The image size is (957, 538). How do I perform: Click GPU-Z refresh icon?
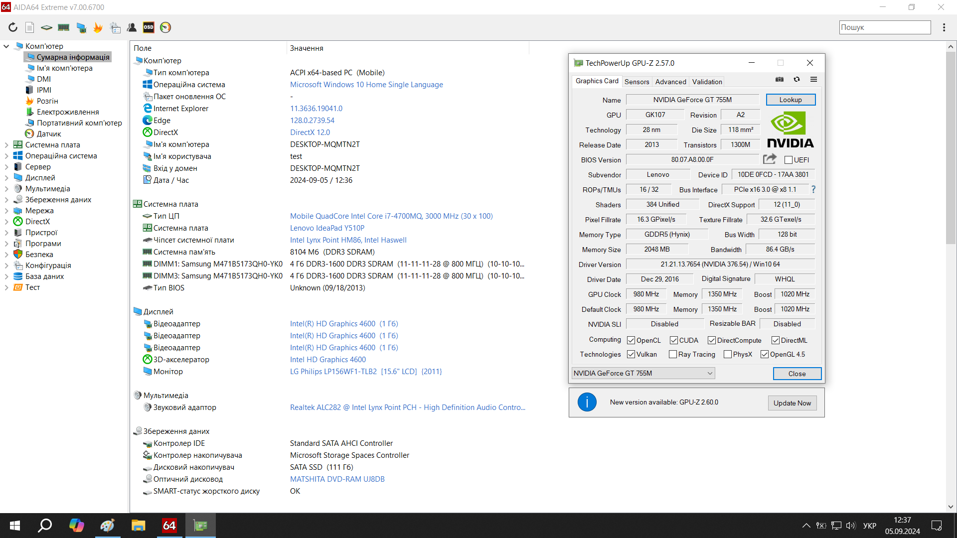(x=797, y=80)
